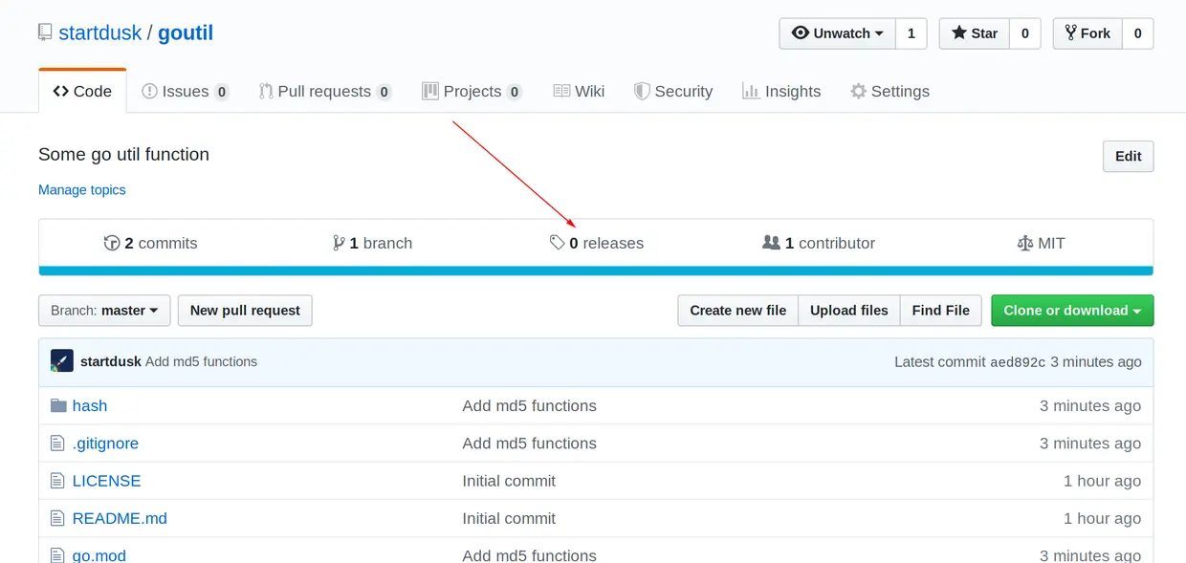The width and height of the screenshot is (1186, 563).
Task: Click the Wiki book icon
Action: pos(561,91)
